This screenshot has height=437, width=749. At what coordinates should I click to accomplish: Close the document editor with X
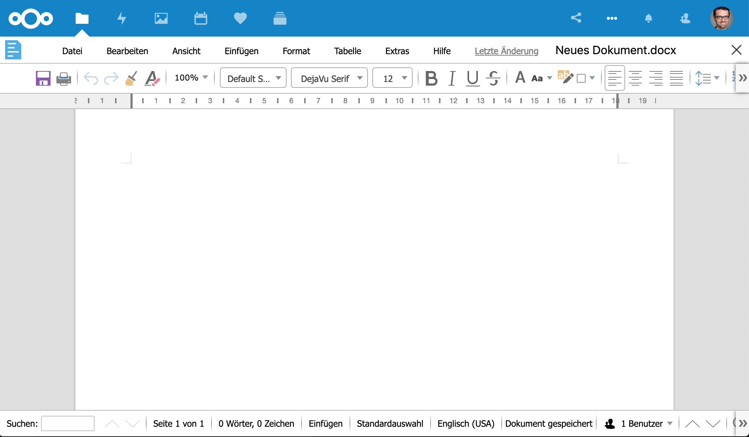click(x=737, y=50)
